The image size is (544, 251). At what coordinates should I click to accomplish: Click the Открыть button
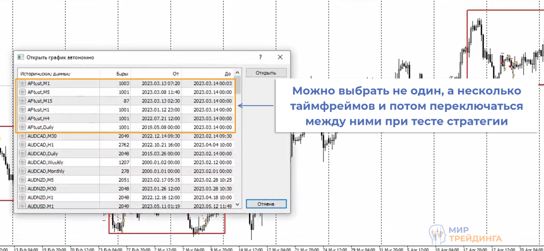[x=266, y=73]
